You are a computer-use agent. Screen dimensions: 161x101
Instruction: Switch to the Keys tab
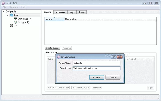[x=72, y=12]
